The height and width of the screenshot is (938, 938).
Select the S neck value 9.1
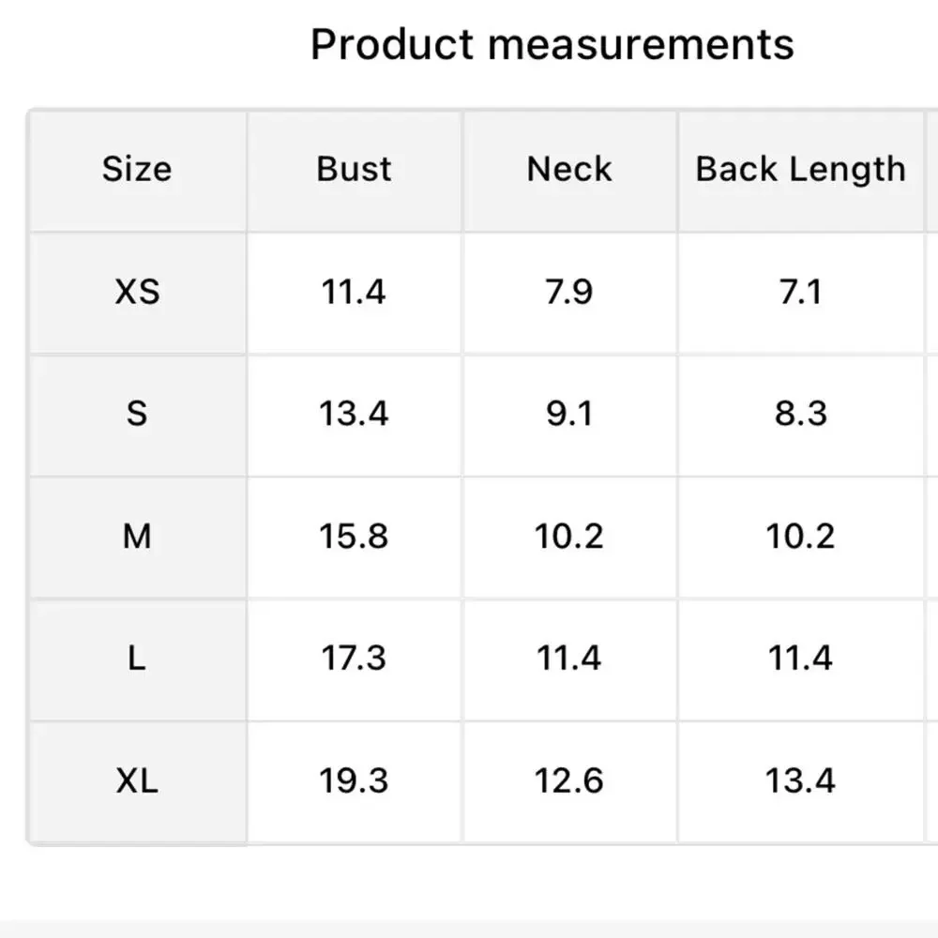coord(569,414)
